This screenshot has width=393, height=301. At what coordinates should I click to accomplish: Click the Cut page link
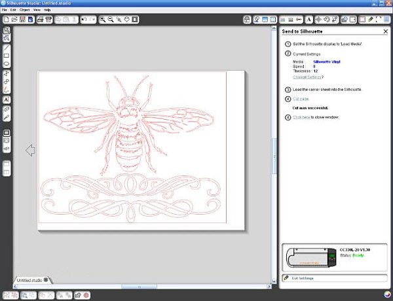pyautogui.click(x=301, y=99)
